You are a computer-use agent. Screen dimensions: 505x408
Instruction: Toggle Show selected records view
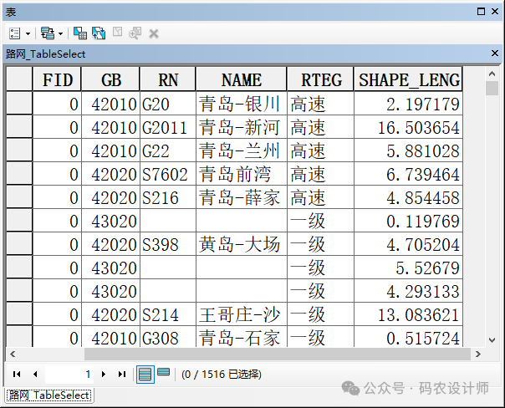(164, 374)
